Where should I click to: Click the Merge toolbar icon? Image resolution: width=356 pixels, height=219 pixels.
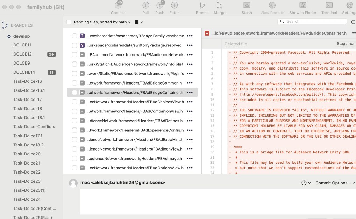(x=220, y=6)
